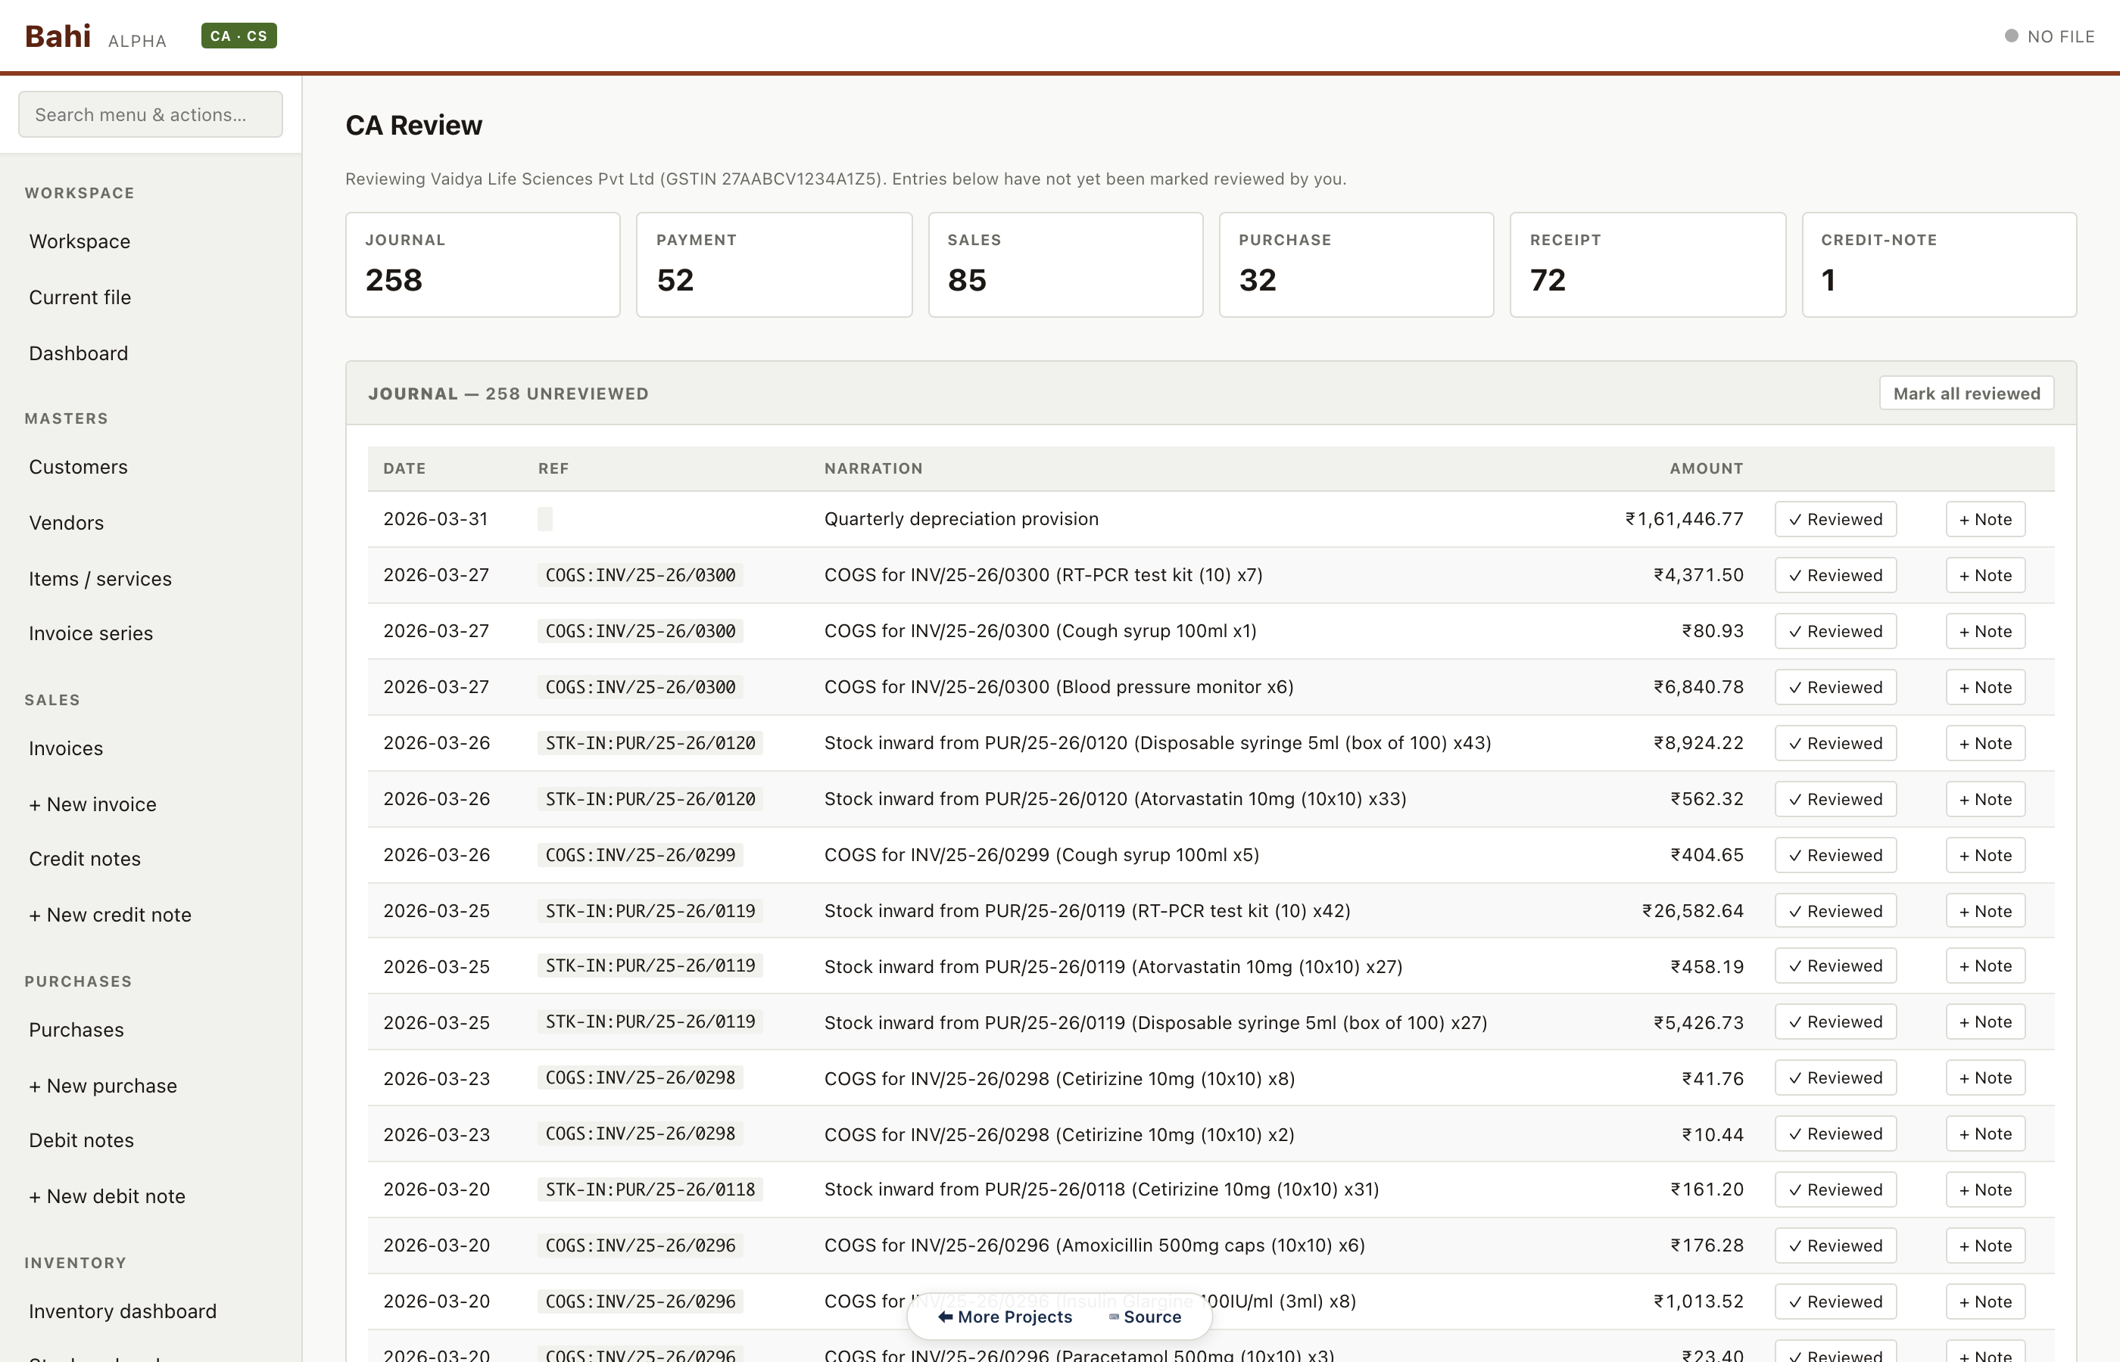Click the Bahi logo
Image resolution: width=2120 pixels, height=1362 pixels.
coord(58,36)
